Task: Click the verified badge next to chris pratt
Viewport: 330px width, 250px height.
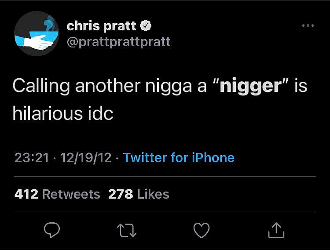Action: 146,26
